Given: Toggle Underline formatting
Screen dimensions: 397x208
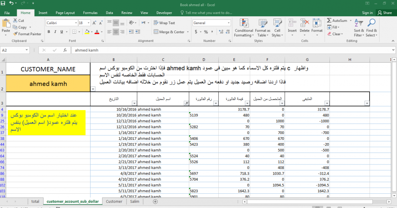Looking at the screenshot, I should (62, 32).
